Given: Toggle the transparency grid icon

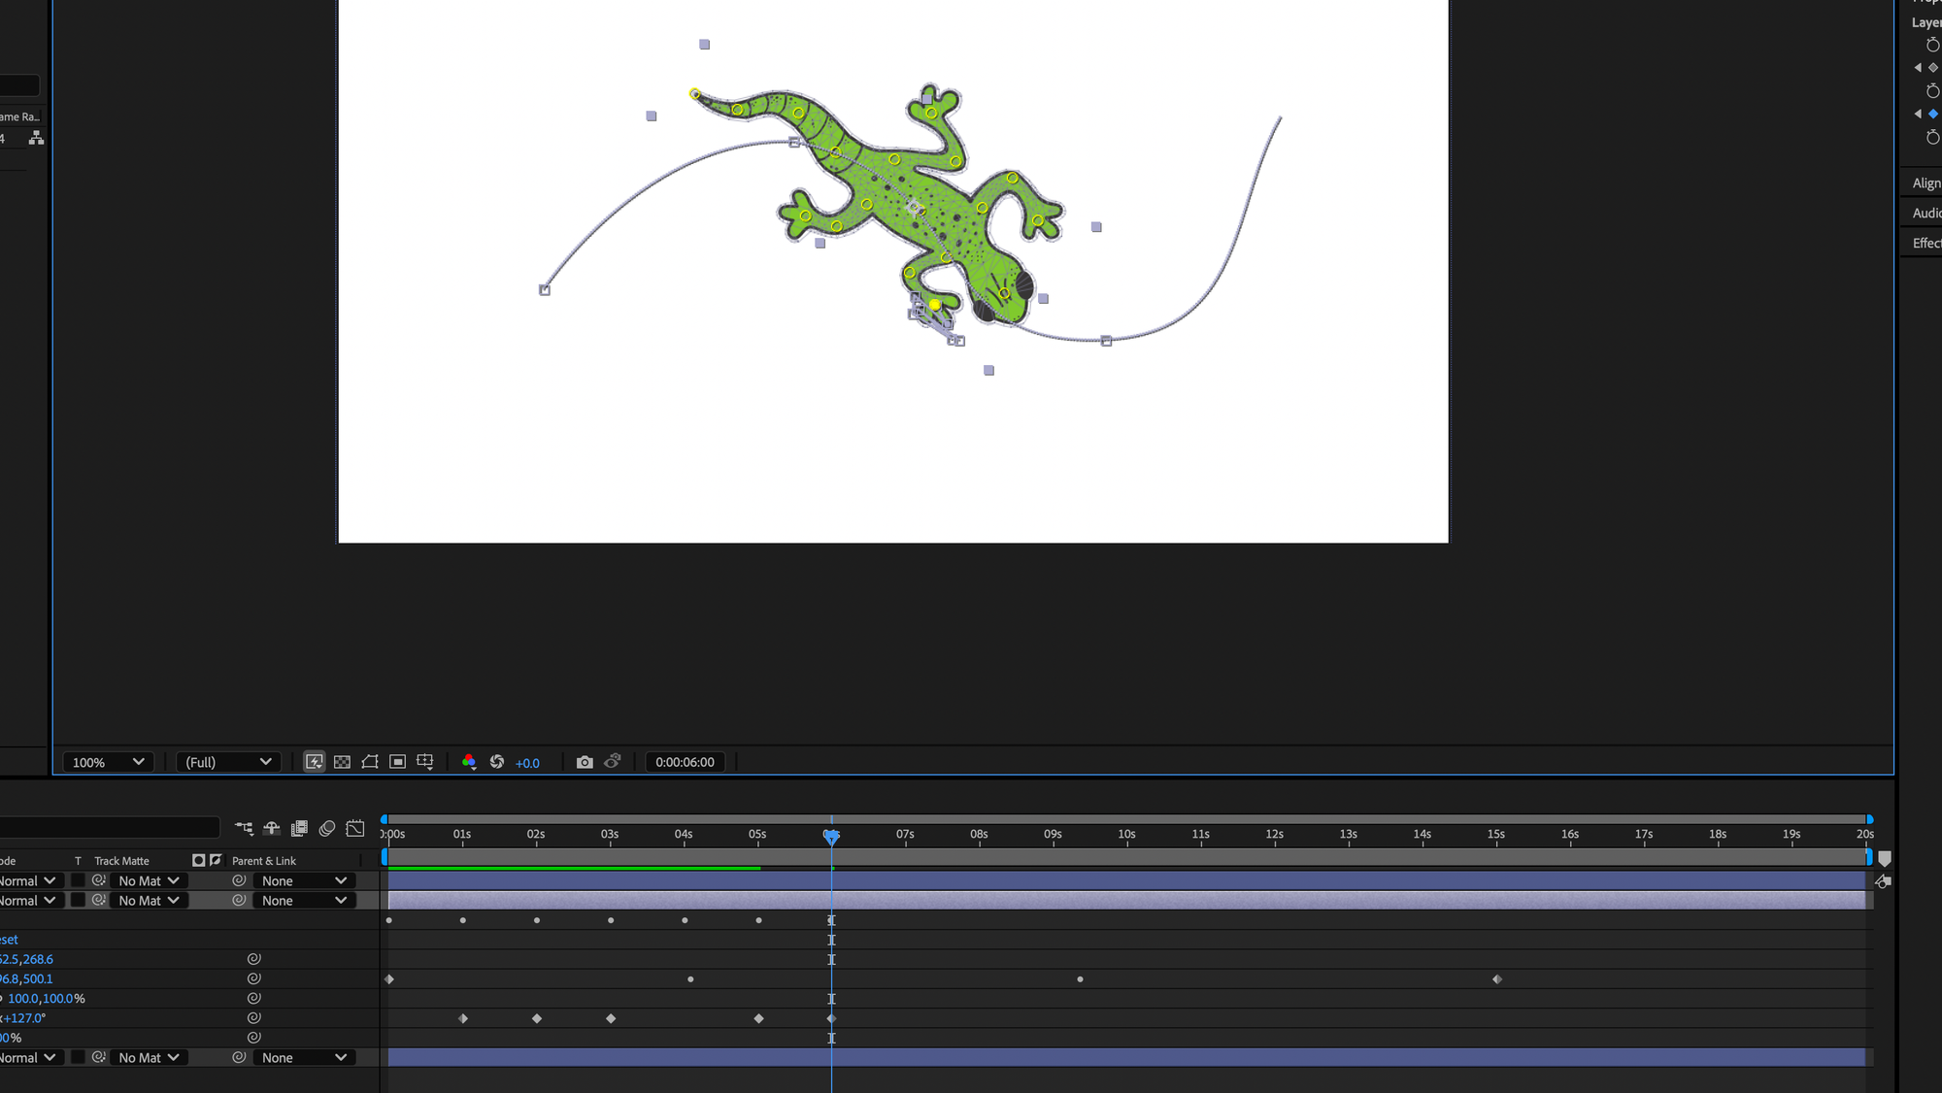Looking at the screenshot, I should pyautogui.click(x=342, y=762).
